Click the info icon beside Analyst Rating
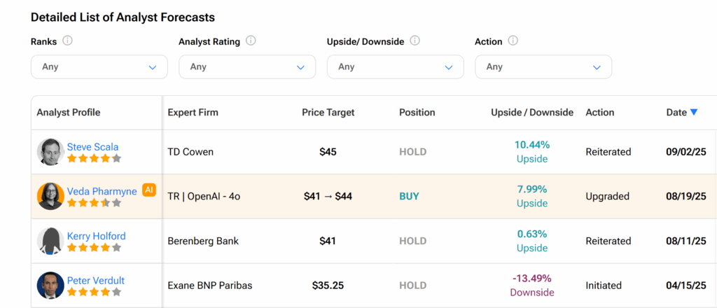The width and height of the screenshot is (717, 308). pos(251,41)
